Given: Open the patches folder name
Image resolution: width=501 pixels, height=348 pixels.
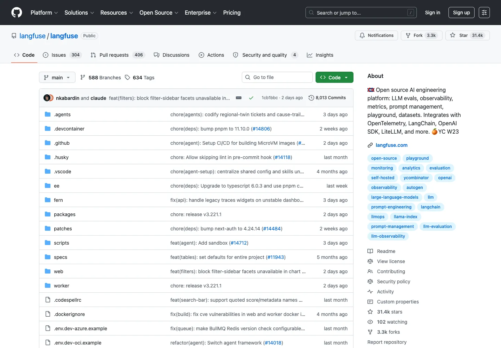Looking at the screenshot, I should click(63, 229).
